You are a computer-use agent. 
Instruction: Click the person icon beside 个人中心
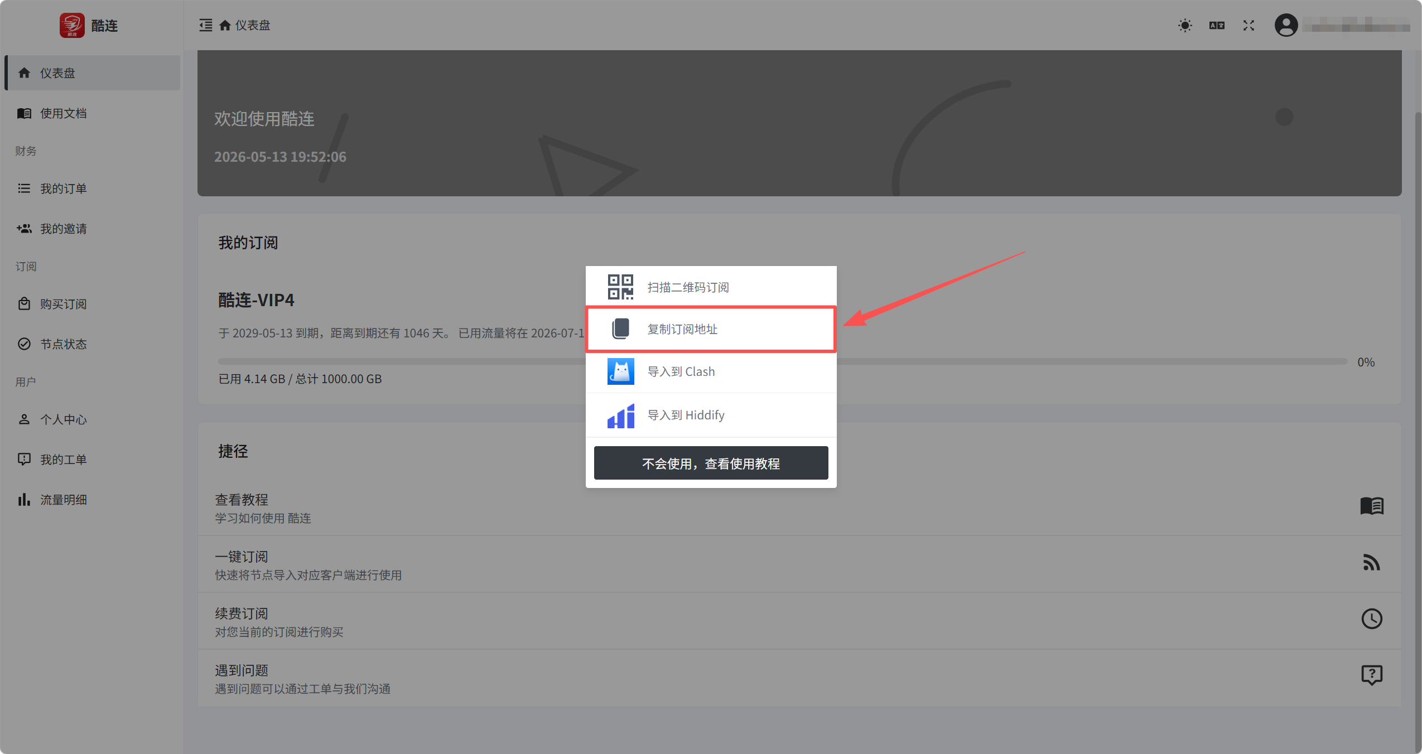click(x=24, y=419)
